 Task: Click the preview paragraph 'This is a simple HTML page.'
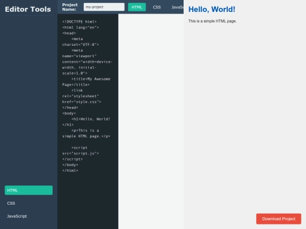coord(212,21)
